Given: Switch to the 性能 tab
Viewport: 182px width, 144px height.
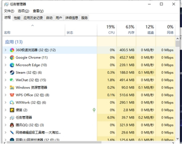Looking at the screenshot, I should [x=17, y=18].
